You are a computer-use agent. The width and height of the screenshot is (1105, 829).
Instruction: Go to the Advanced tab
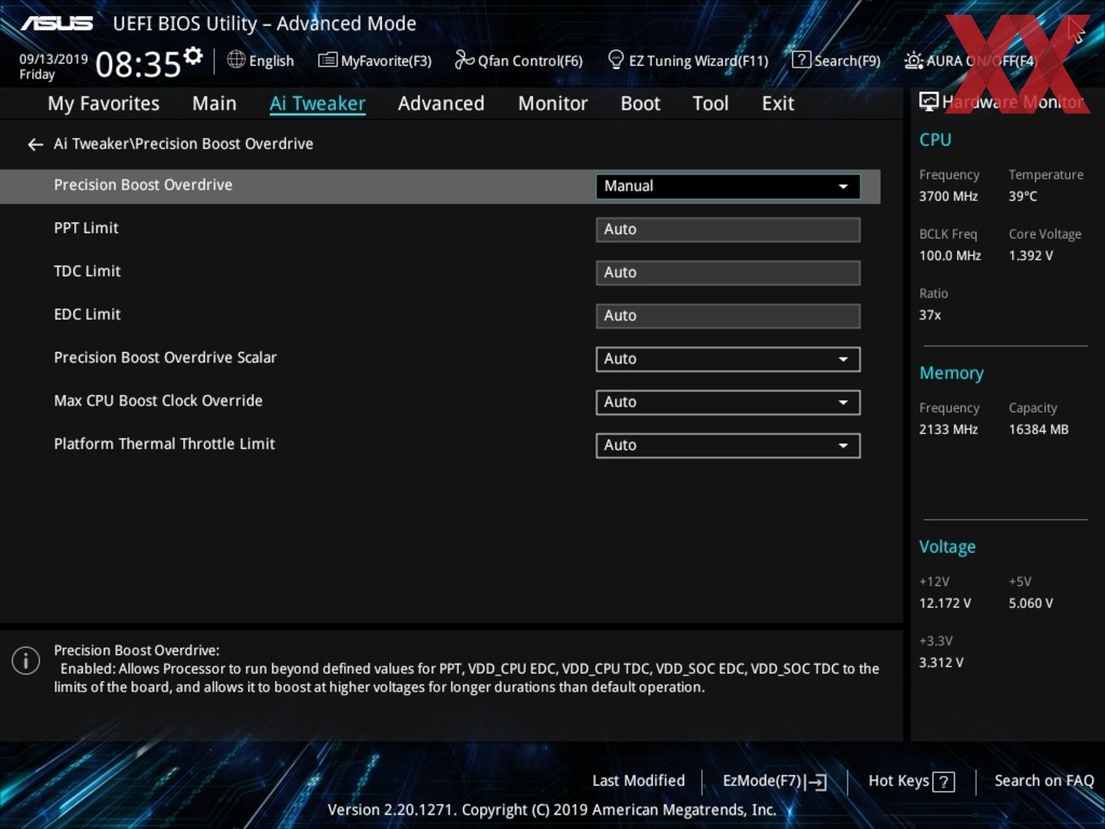[441, 103]
